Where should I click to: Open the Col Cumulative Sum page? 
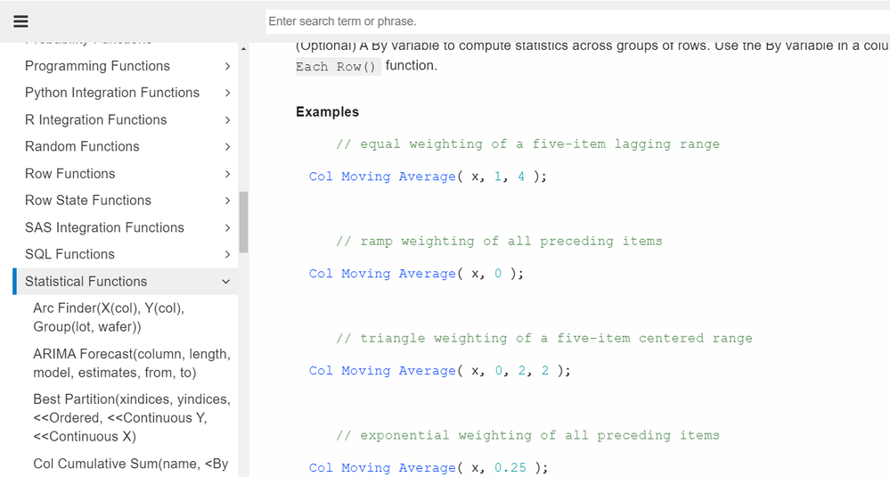pyautogui.click(x=130, y=463)
